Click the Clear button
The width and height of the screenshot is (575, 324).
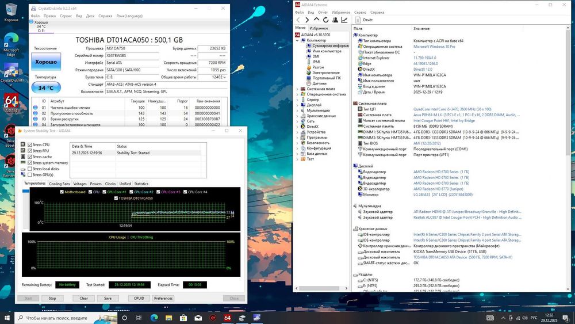click(83, 298)
